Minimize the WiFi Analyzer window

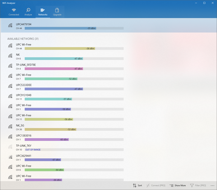point(196,3)
